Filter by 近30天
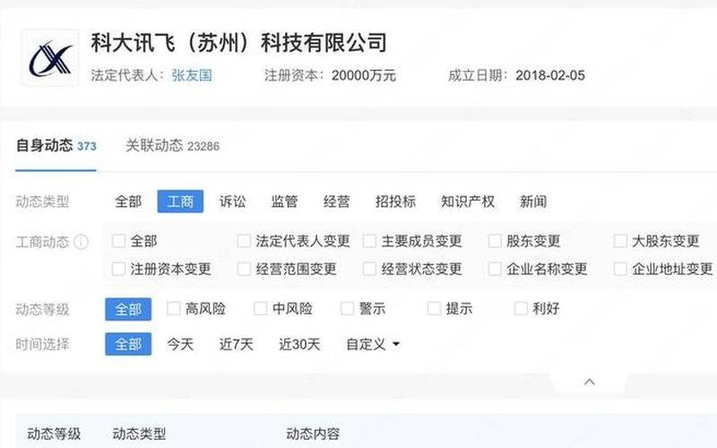This screenshot has height=448, width=717. coord(299,344)
